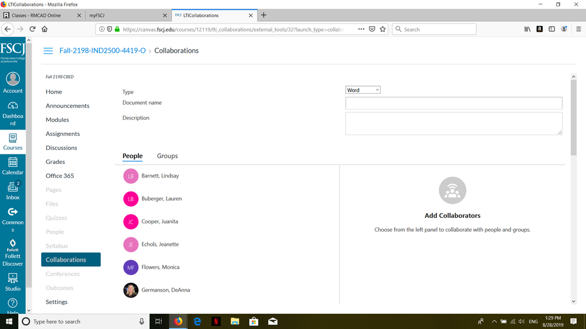586x329 pixels.
Task: Go to Office 365 in course menu
Action: (x=60, y=176)
